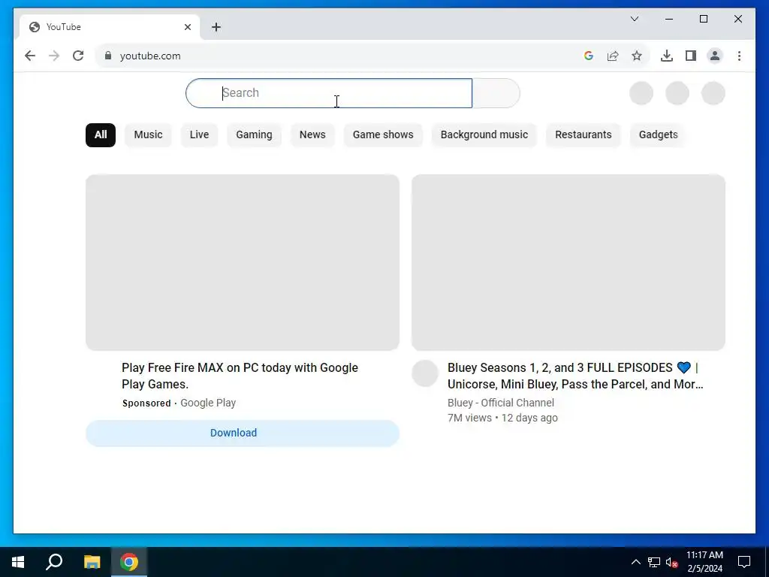
Task: Click the '7M views • 12 days ago' text
Action: [502, 418]
